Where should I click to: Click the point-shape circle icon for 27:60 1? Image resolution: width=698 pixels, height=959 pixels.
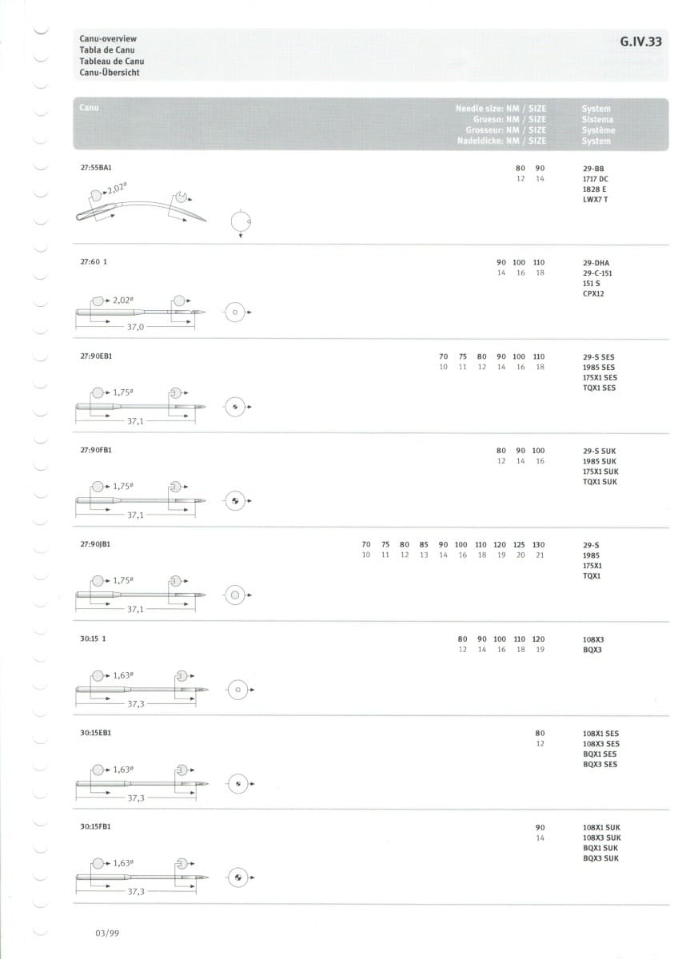233,313
